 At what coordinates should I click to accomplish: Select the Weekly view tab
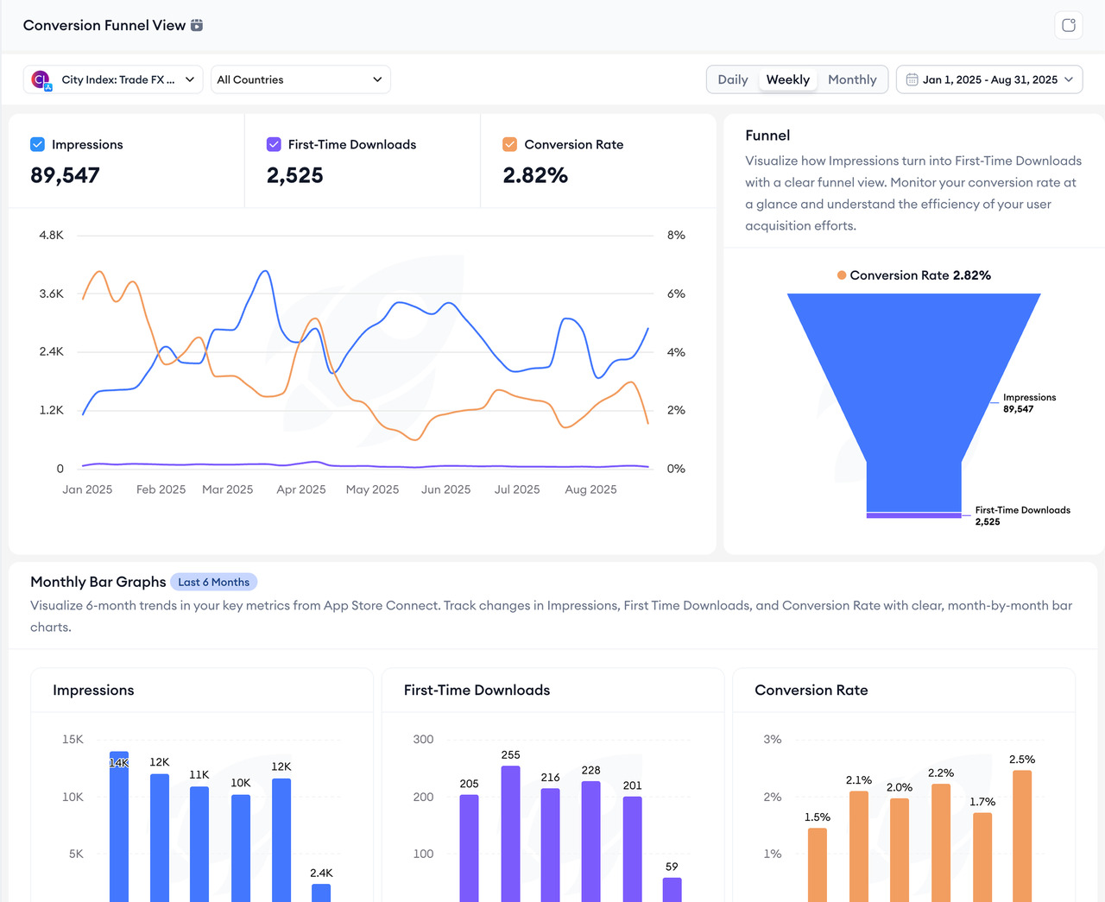(x=787, y=79)
